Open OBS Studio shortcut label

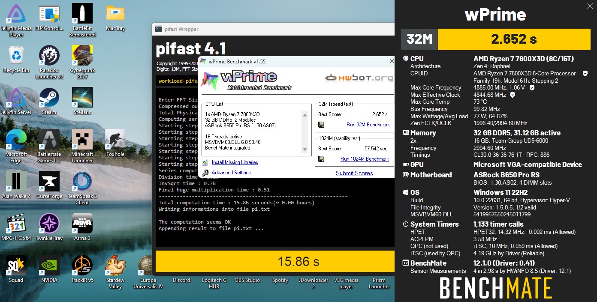(x=247, y=280)
